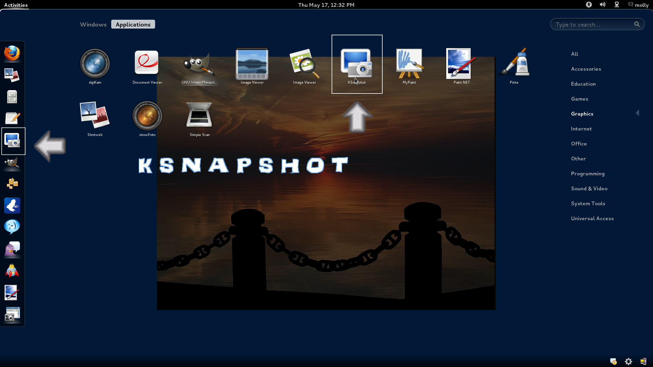Image resolution: width=653 pixels, height=367 pixels.
Task: Click the Activities button in top bar
Action: click(16, 5)
